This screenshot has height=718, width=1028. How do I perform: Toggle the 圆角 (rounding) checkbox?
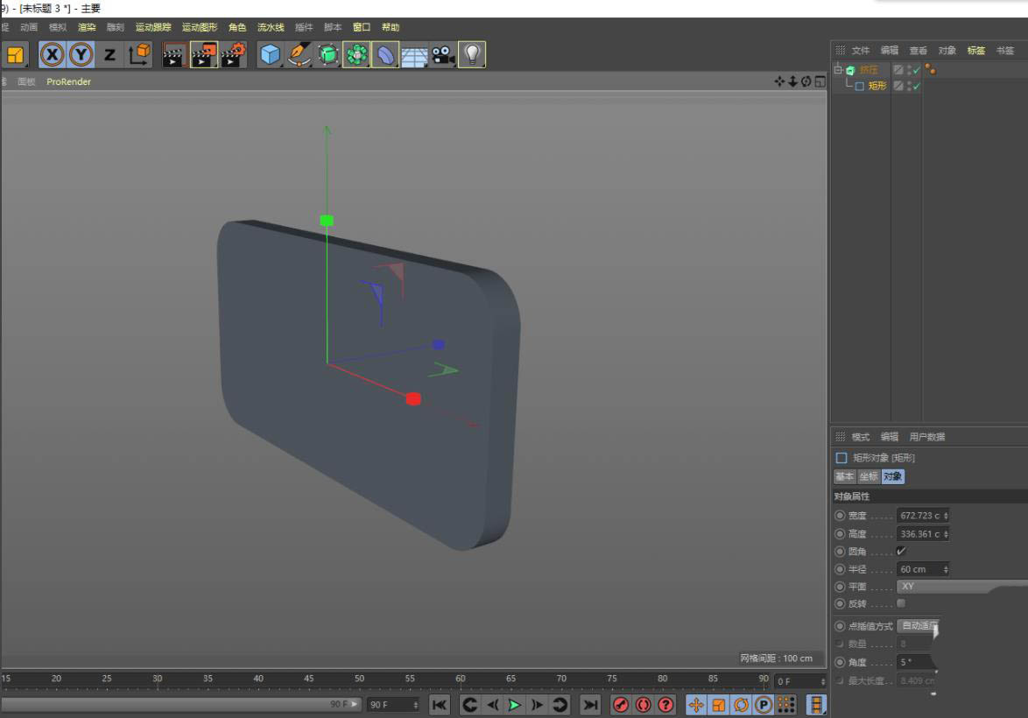coord(901,552)
